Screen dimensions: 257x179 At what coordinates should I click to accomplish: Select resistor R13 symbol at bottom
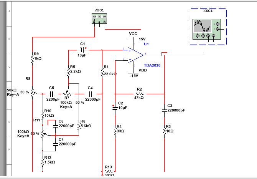tap(109, 172)
